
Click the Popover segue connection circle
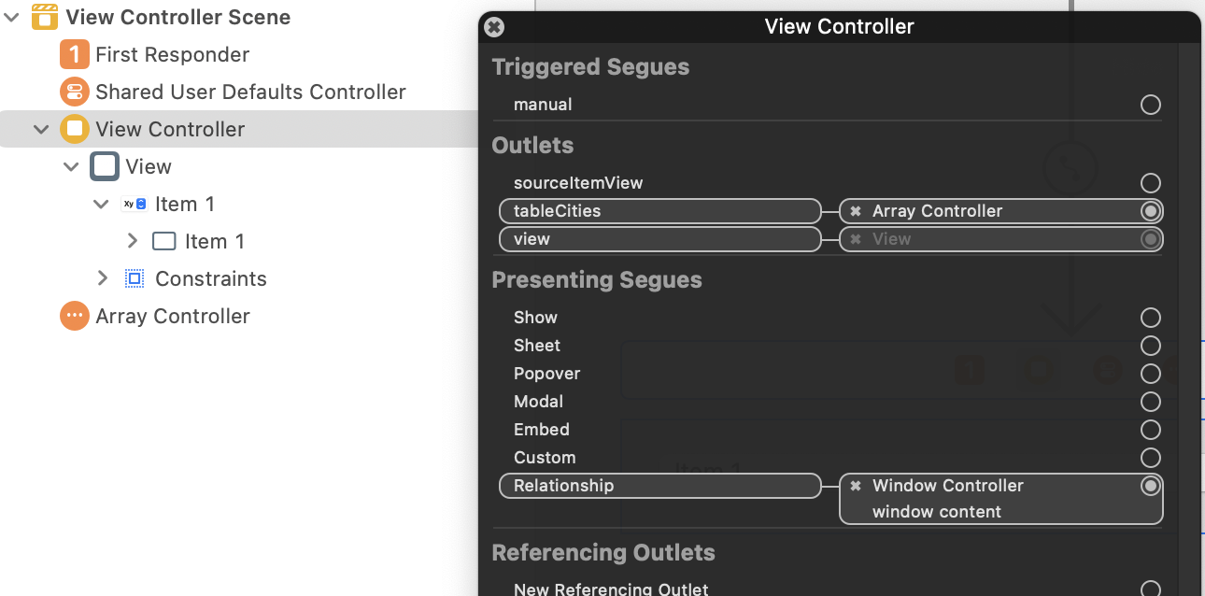[1151, 374]
